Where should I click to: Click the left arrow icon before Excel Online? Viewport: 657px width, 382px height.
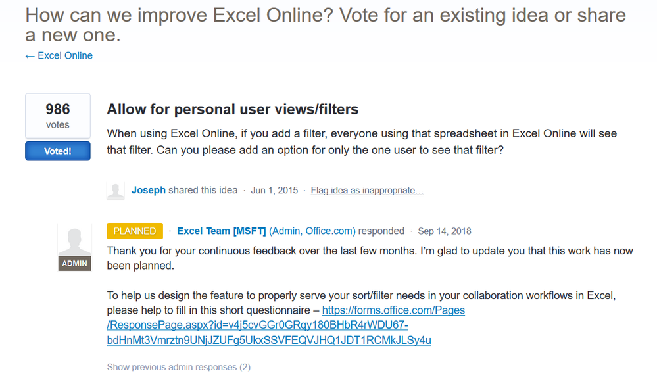29,55
